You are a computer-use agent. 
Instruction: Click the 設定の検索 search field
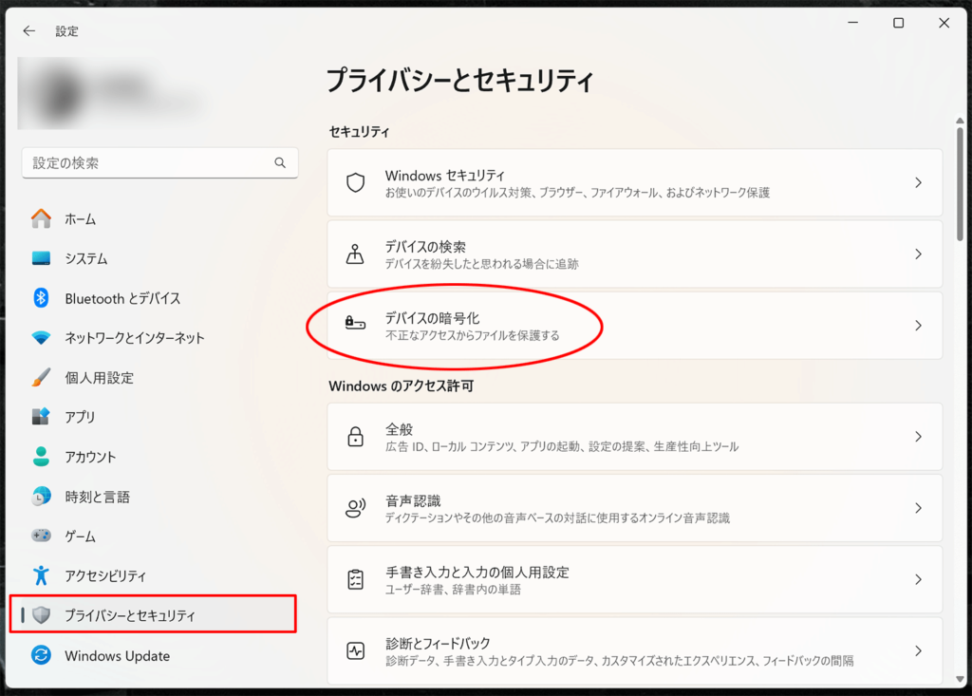[150, 162]
